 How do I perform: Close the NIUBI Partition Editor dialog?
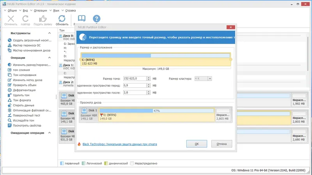230,27
